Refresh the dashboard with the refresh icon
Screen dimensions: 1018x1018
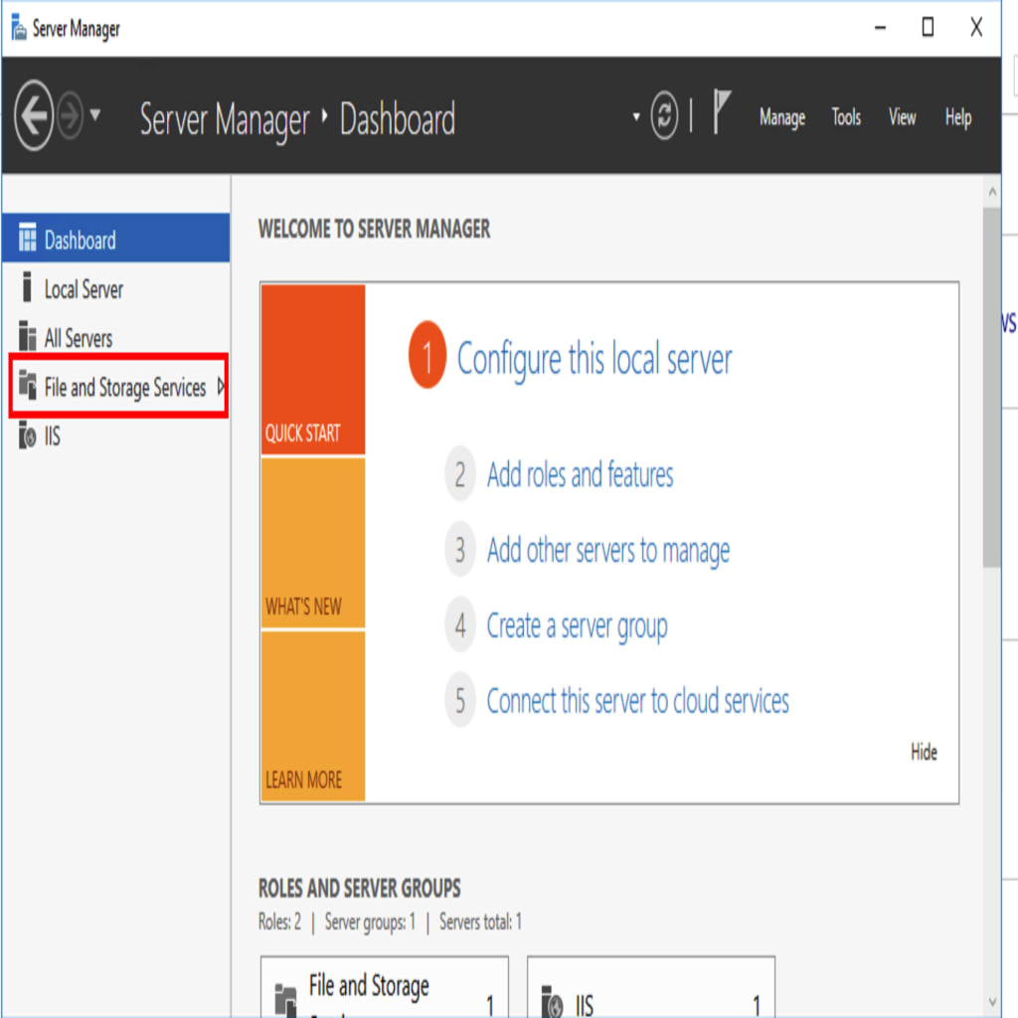(x=664, y=116)
